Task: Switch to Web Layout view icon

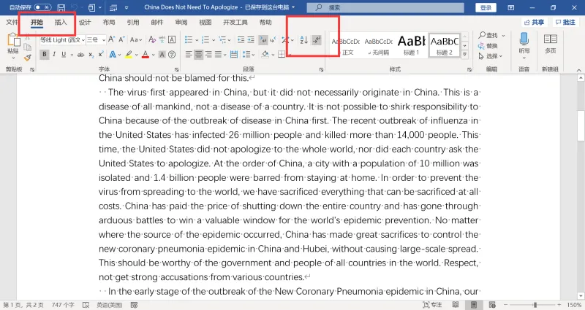Action: (x=492, y=305)
